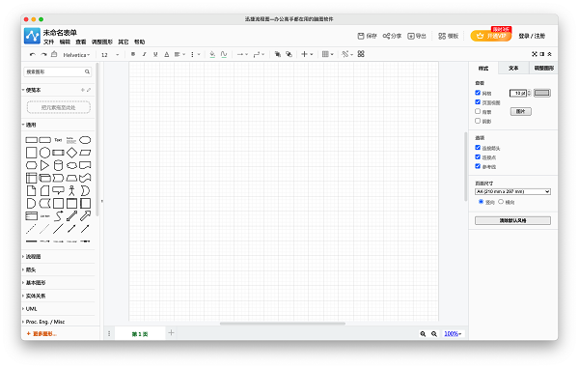Open the table insert dropdown

[327, 54]
